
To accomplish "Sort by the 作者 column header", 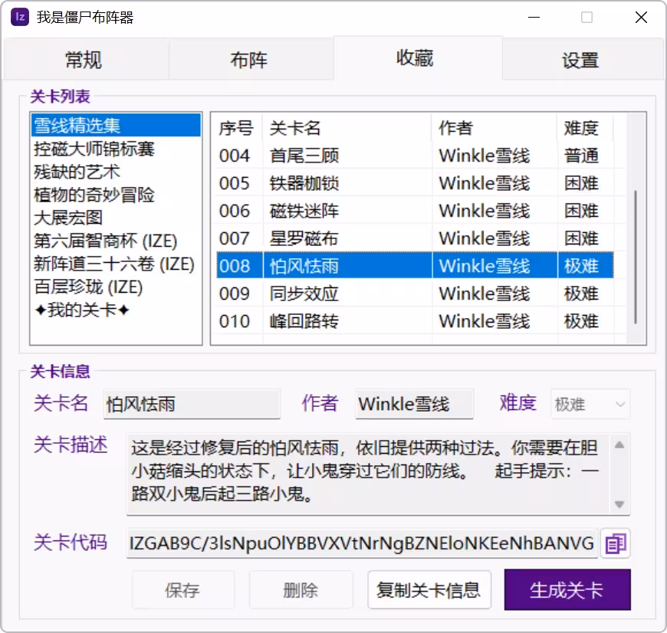I will 495,127.
